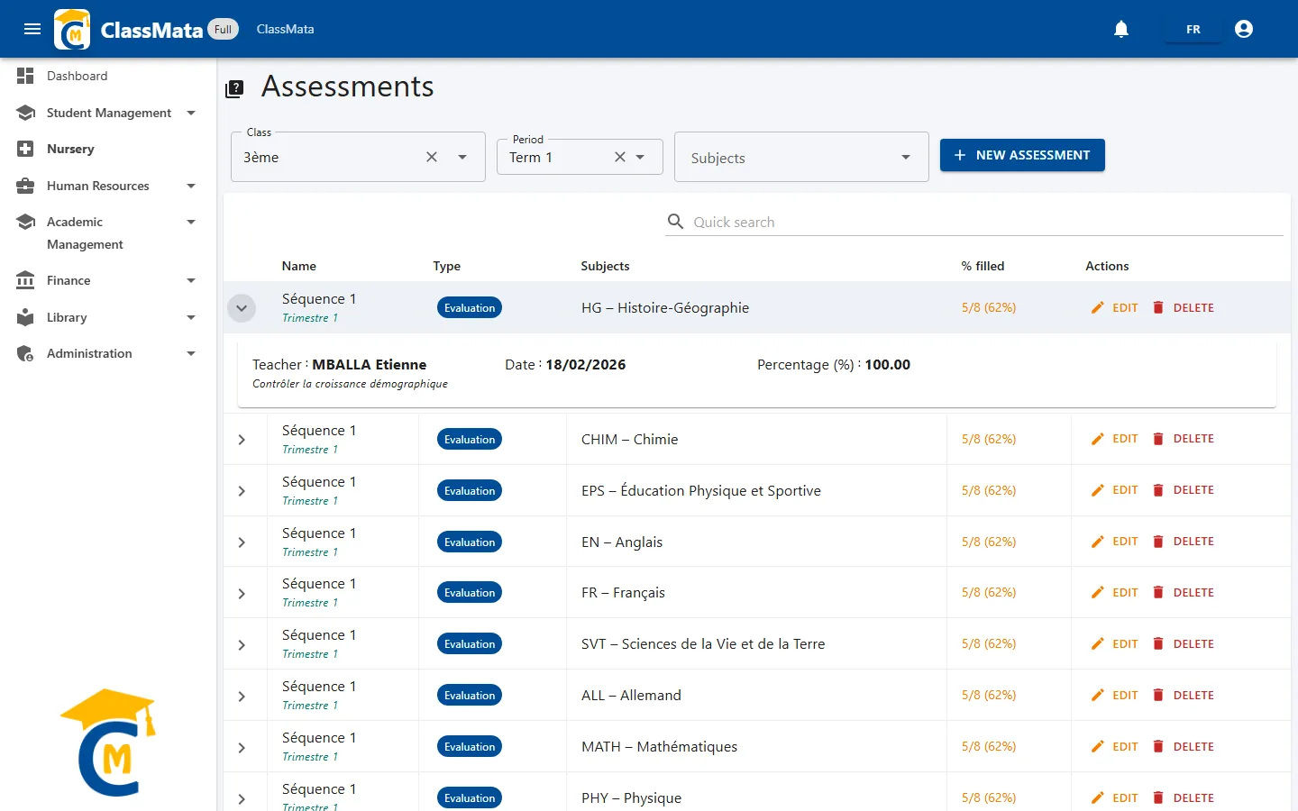Open the user account icon
Screen dimensions: 1298x811
pos(1244,29)
